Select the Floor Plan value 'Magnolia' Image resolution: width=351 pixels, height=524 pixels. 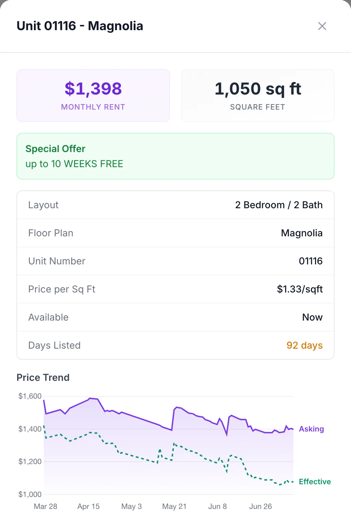pos(302,233)
